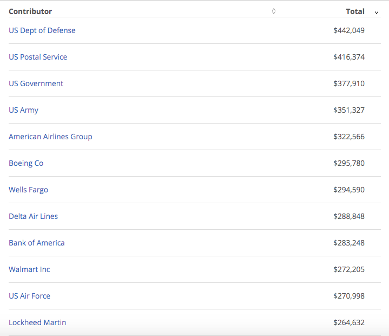Click the Total column header
Image resolution: width=389 pixels, height=336 pixels.
pyautogui.click(x=355, y=11)
